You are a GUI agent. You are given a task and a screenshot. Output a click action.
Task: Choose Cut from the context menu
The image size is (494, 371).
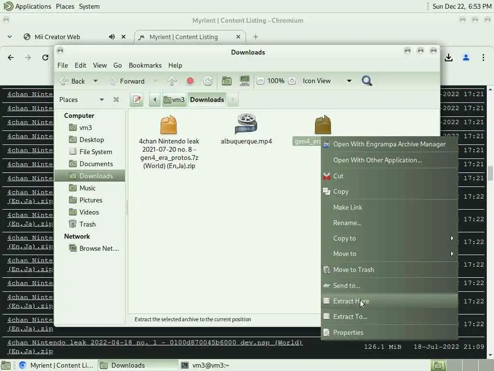tap(389, 176)
